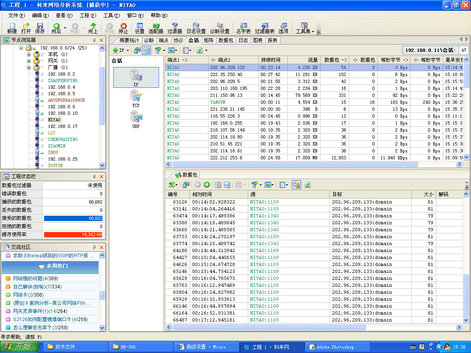
Task: Open the 过滤器 (Filter) toolbar icon
Action: [175, 28]
